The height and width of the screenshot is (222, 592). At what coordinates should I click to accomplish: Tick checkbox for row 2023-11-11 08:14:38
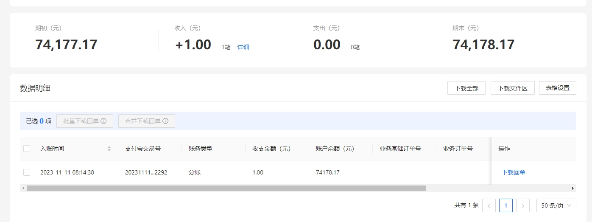[x=27, y=172]
